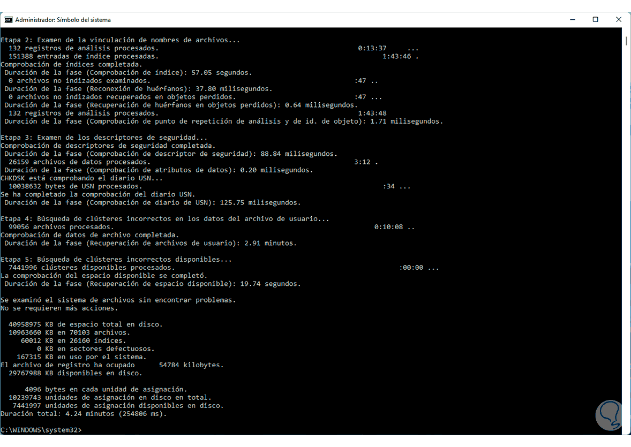The width and height of the screenshot is (631, 447).
Task: Click 'CHKDSK está comprobando el diario USN...' line
Action: (x=82, y=178)
